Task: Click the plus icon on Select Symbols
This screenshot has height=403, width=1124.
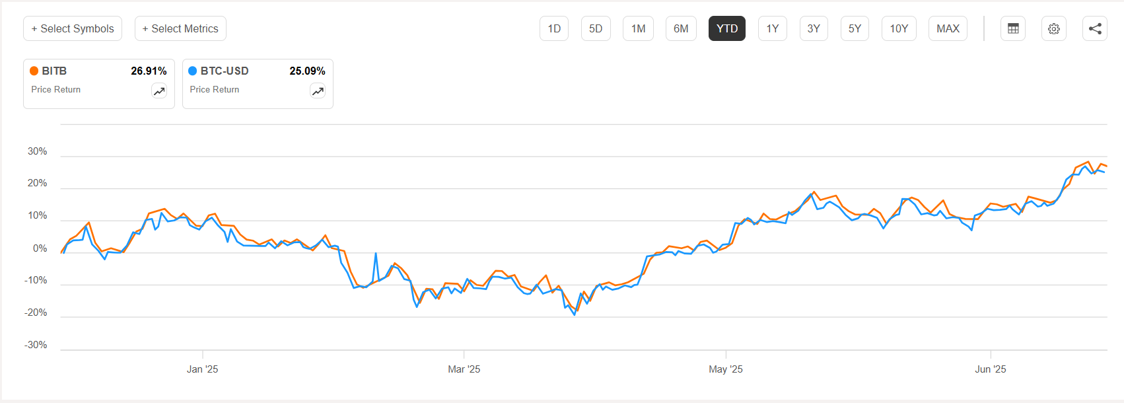Action: [33, 28]
